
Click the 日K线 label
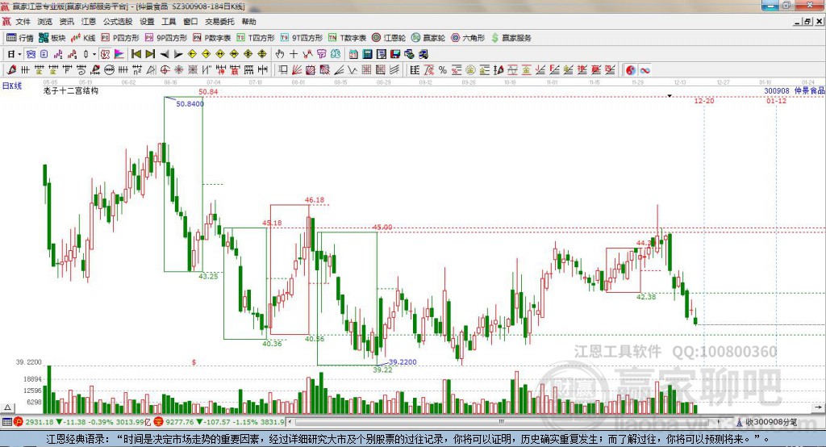coord(11,86)
